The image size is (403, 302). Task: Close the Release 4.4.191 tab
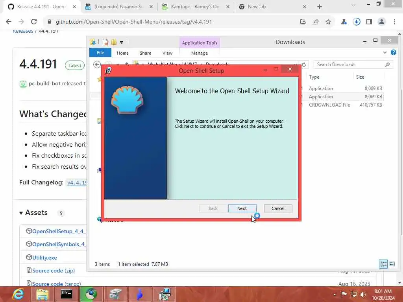click(74, 7)
